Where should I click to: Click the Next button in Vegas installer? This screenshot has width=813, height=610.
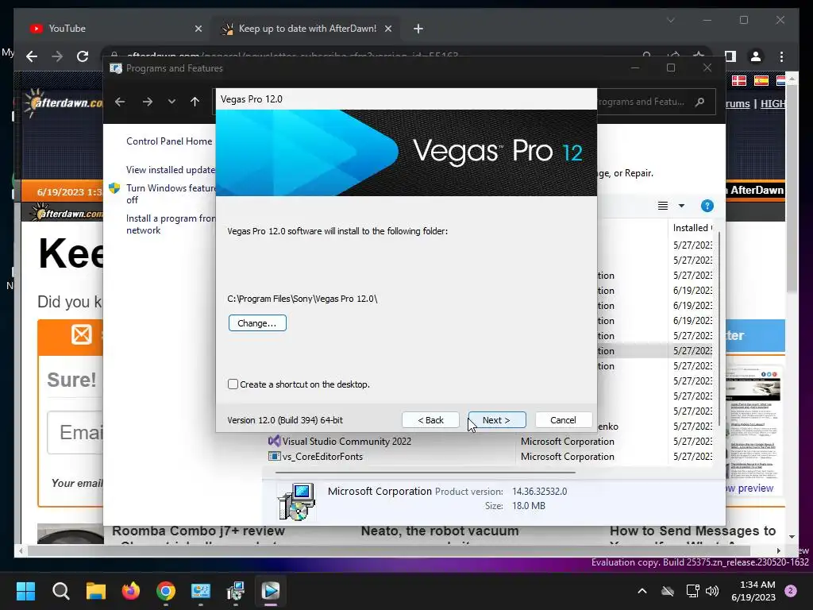pyautogui.click(x=497, y=420)
